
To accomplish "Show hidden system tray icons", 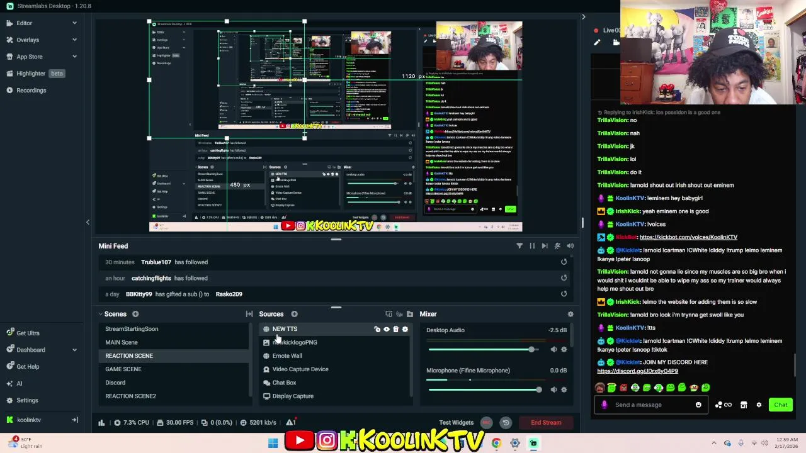I will pyautogui.click(x=713, y=443).
